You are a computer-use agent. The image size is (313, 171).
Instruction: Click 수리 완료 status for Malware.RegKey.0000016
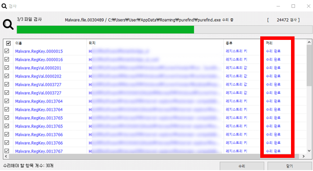tap(273, 60)
